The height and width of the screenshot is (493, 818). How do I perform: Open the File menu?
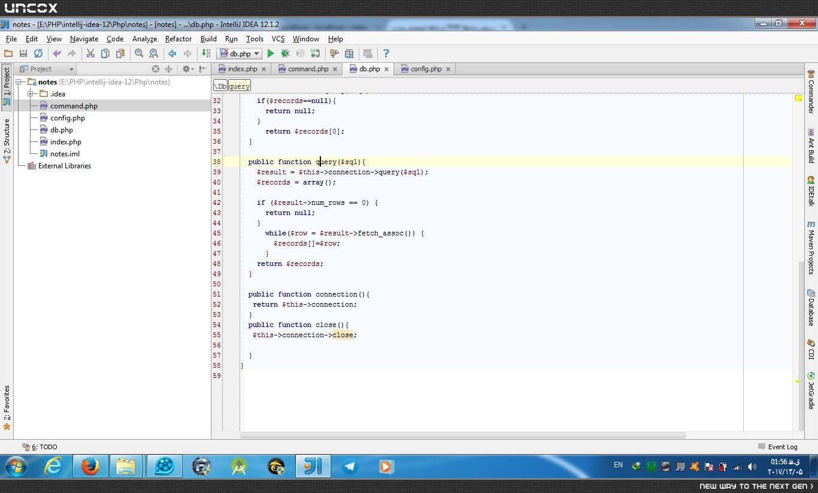click(11, 39)
